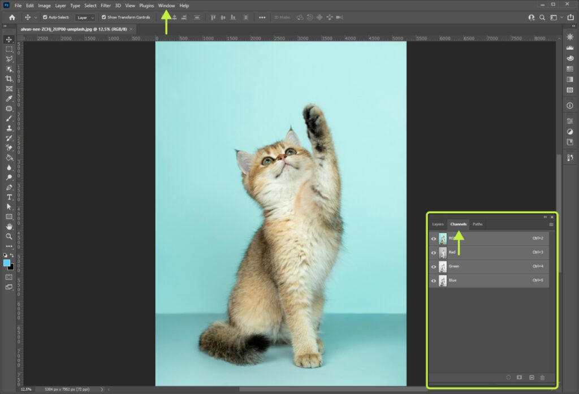Open the Edit Toolbar three-dots button

9,246
